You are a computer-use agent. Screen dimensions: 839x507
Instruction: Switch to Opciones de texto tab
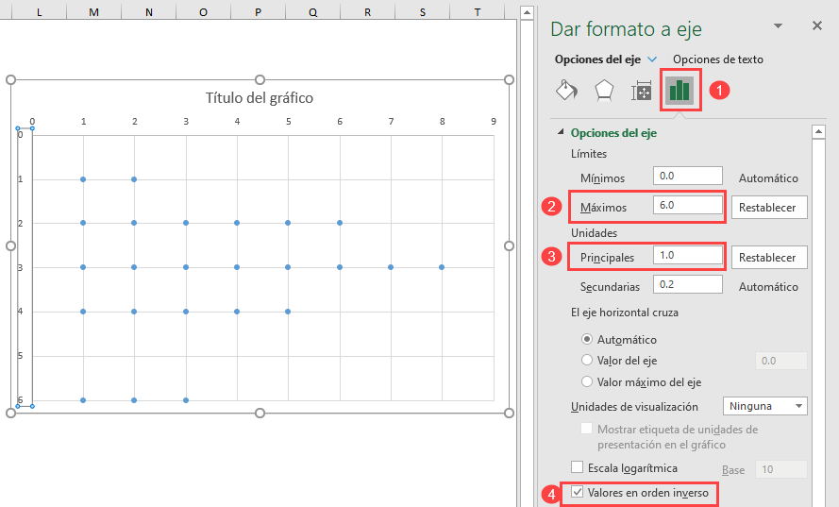pos(717,59)
